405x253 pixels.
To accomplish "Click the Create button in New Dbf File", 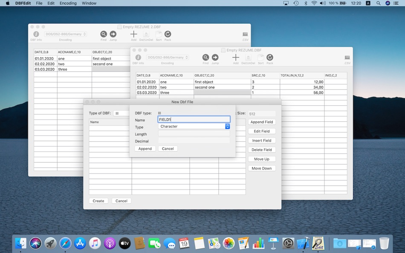I will pos(98,201).
